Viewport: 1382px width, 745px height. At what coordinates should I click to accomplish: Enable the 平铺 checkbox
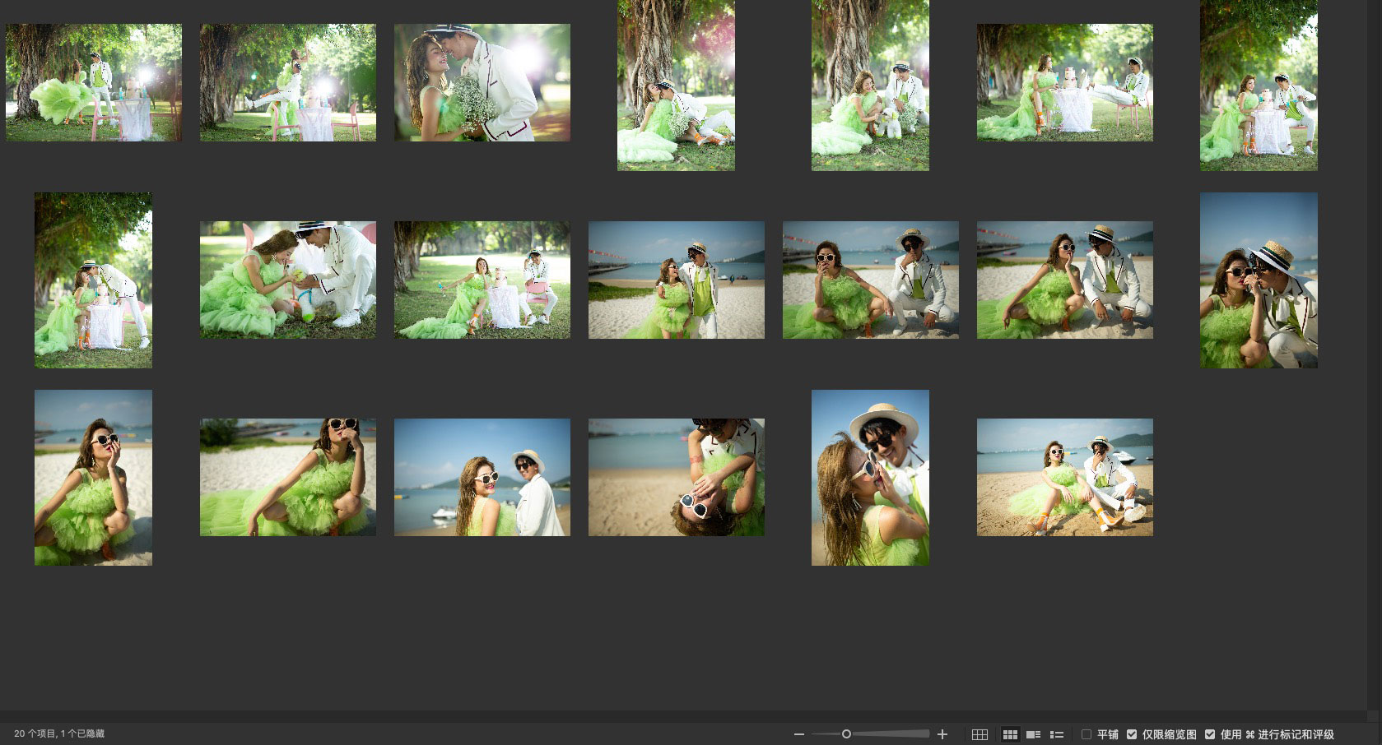point(1087,734)
